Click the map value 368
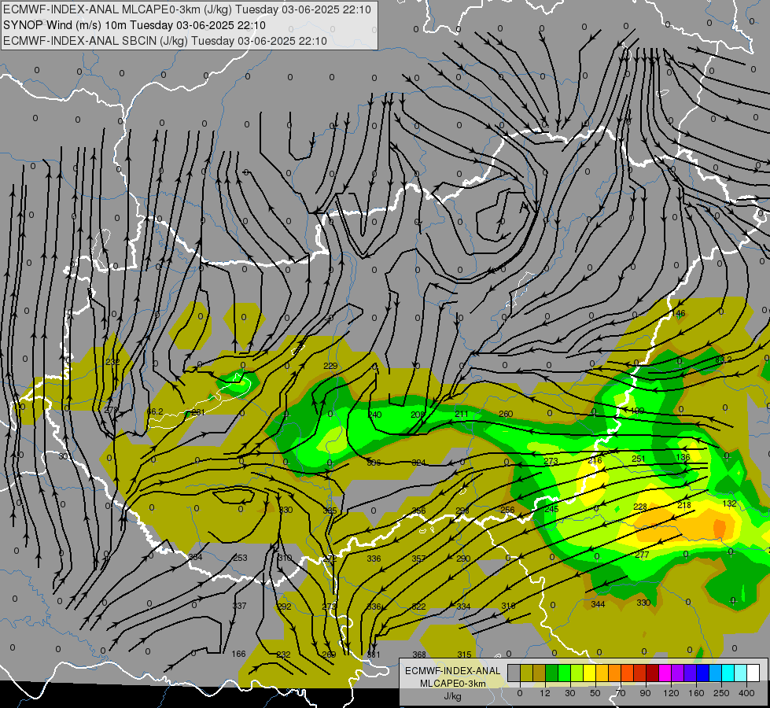Viewport: 770px width, 708px height. coord(419,655)
